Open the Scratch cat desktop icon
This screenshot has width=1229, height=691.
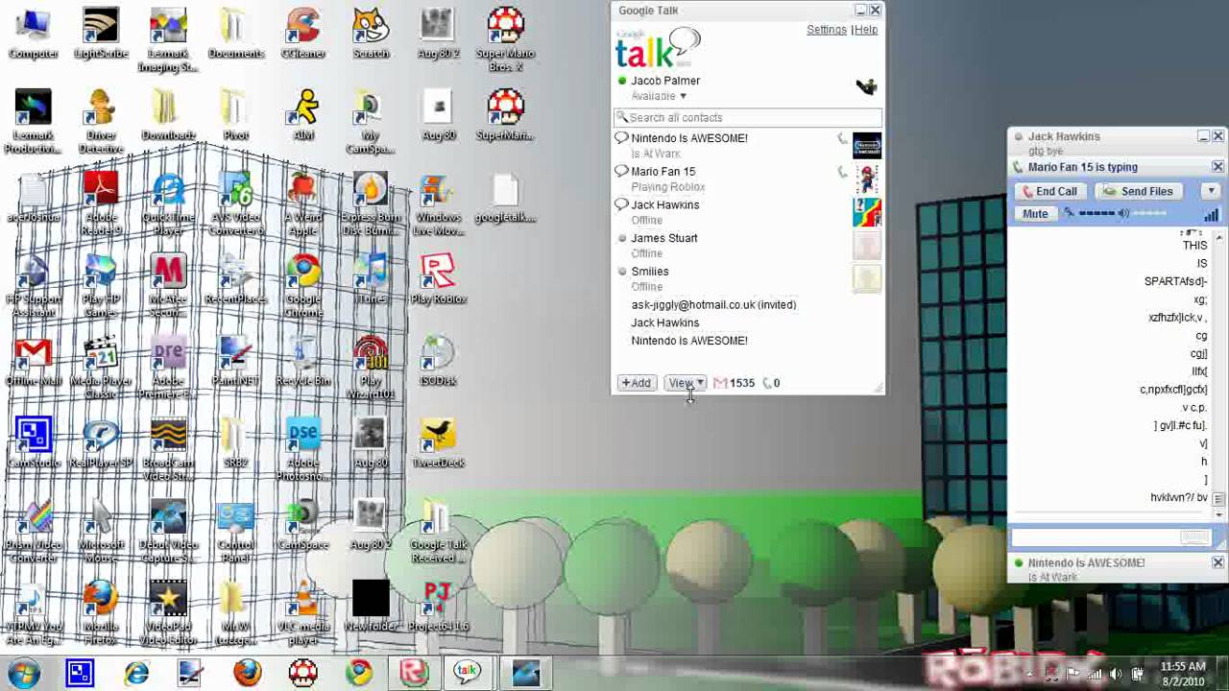[371, 33]
